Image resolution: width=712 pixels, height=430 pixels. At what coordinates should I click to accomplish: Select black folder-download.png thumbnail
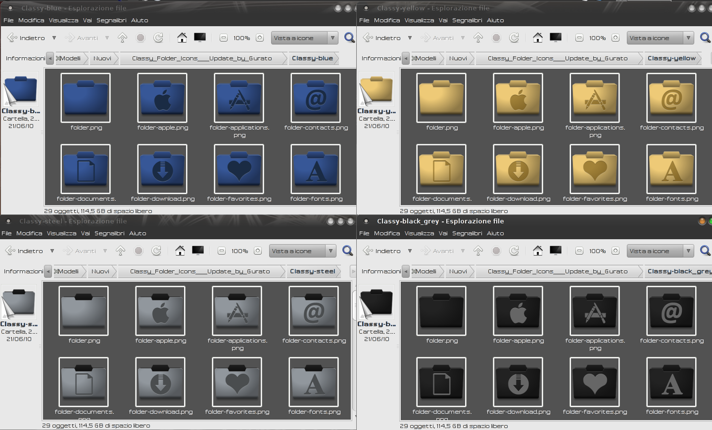pos(518,382)
